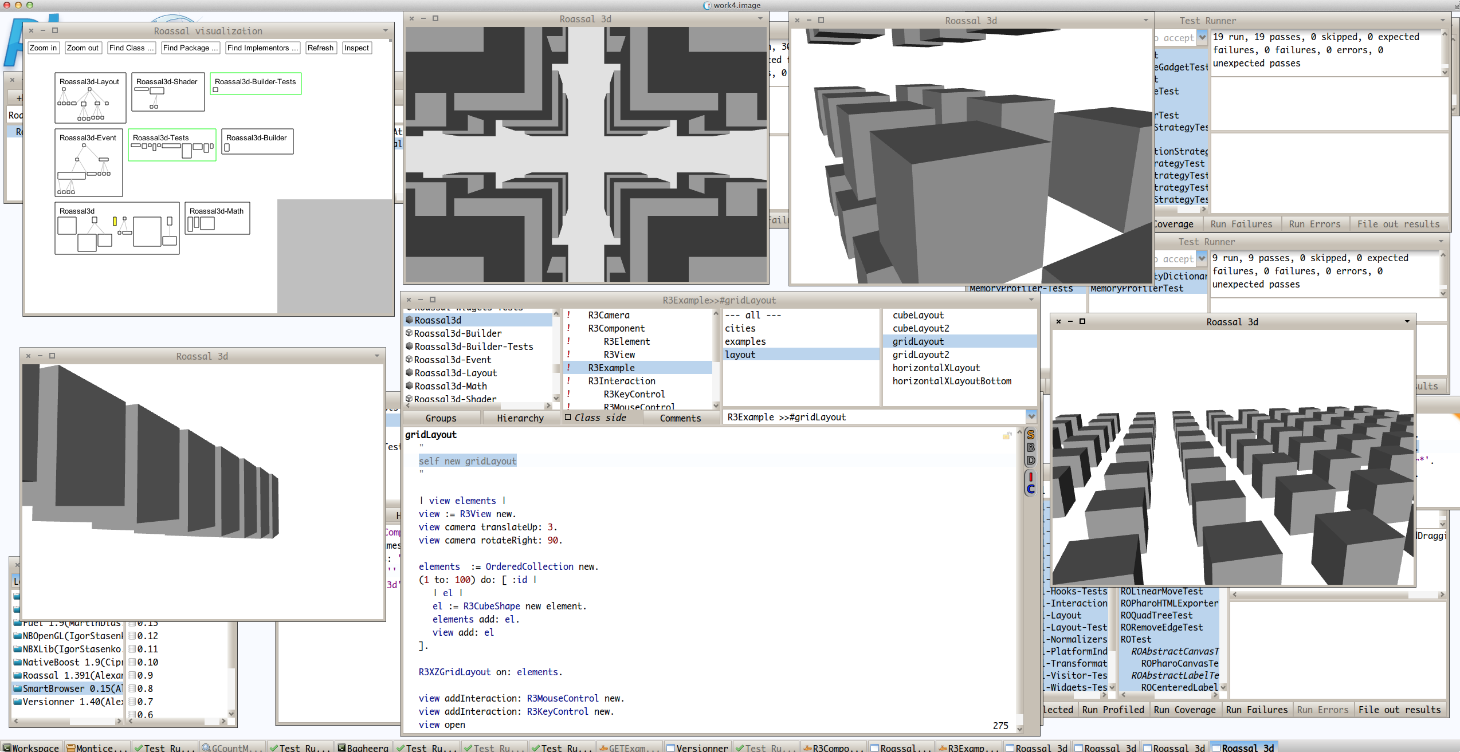Viewport: 1460px width, 752px height.
Task: Click the Roassal3d-Builder package icon
Action: 409,333
